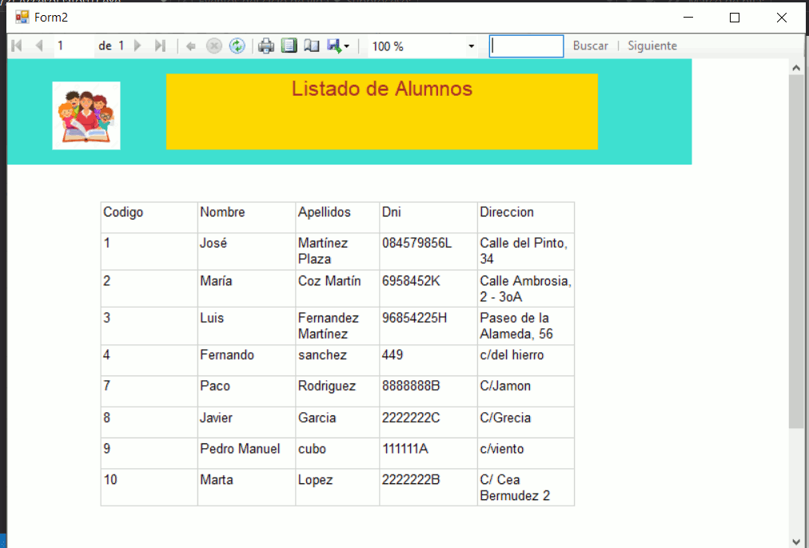Screen dimensions: 809x548
Task: Click the yellow Listado de Alumnos banner
Action: [381, 111]
